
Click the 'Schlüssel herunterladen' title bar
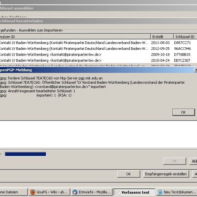(x=98, y=21)
